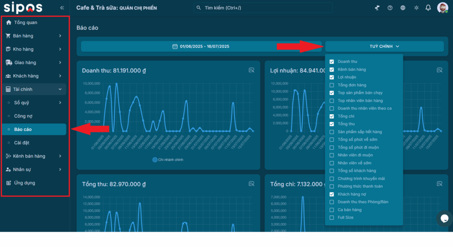Viewport: 453px width, 247px height.
Task: Open the help question mark icon
Action: point(390,8)
